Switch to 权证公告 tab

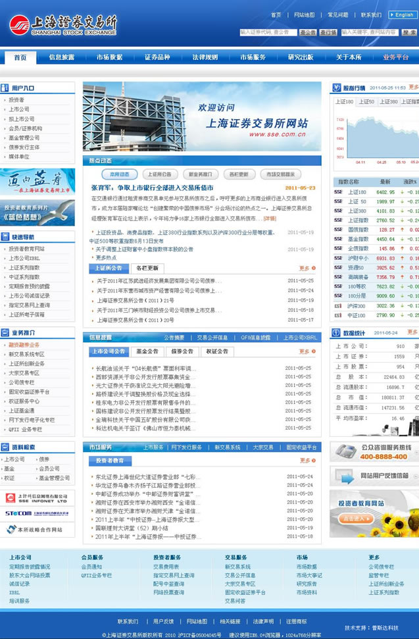[x=217, y=351]
